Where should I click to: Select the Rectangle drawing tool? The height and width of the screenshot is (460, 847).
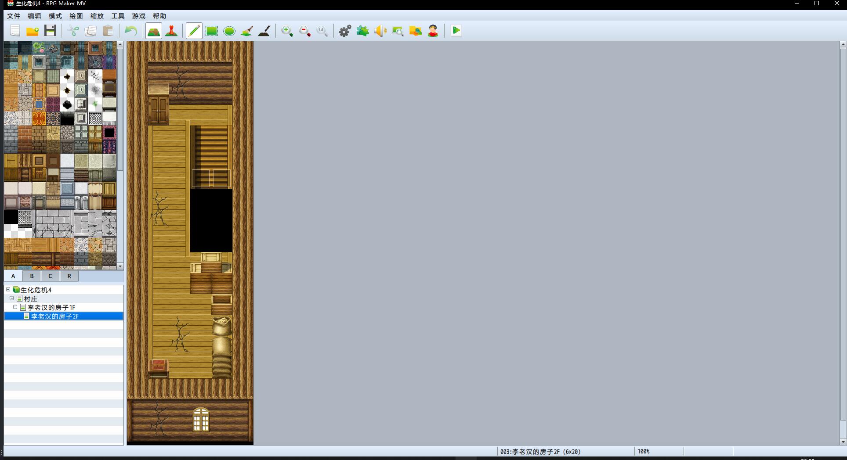point(212,31)
